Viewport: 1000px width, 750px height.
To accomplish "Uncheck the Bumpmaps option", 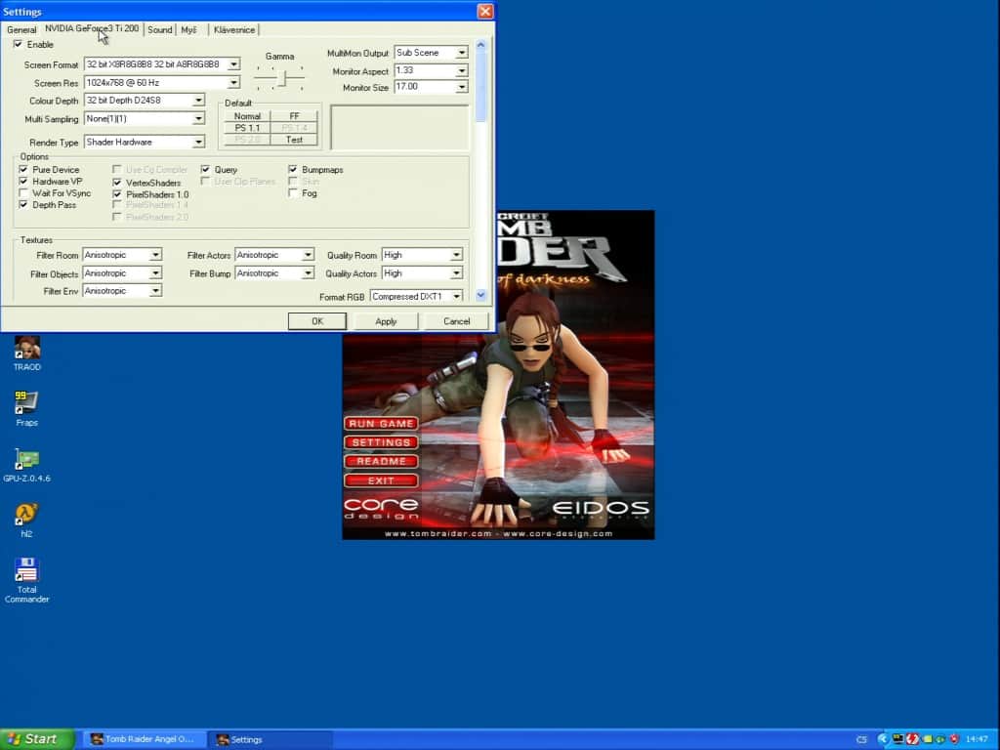I will [293, 170].
